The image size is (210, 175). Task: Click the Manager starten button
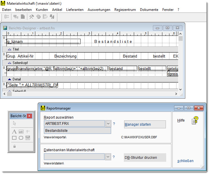pyautogui.click(x=145, y=124)
